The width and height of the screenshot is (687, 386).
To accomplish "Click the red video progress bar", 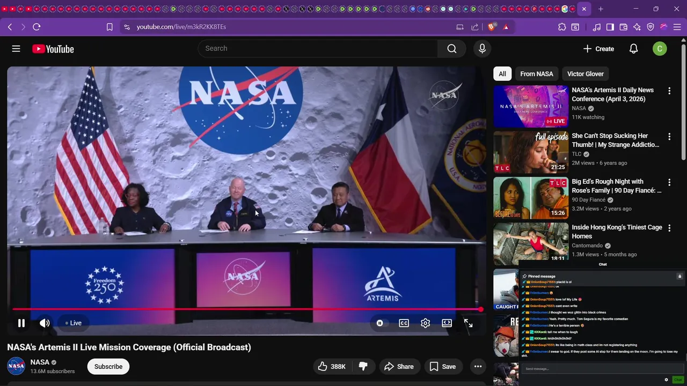I will (x=246, y=309).
